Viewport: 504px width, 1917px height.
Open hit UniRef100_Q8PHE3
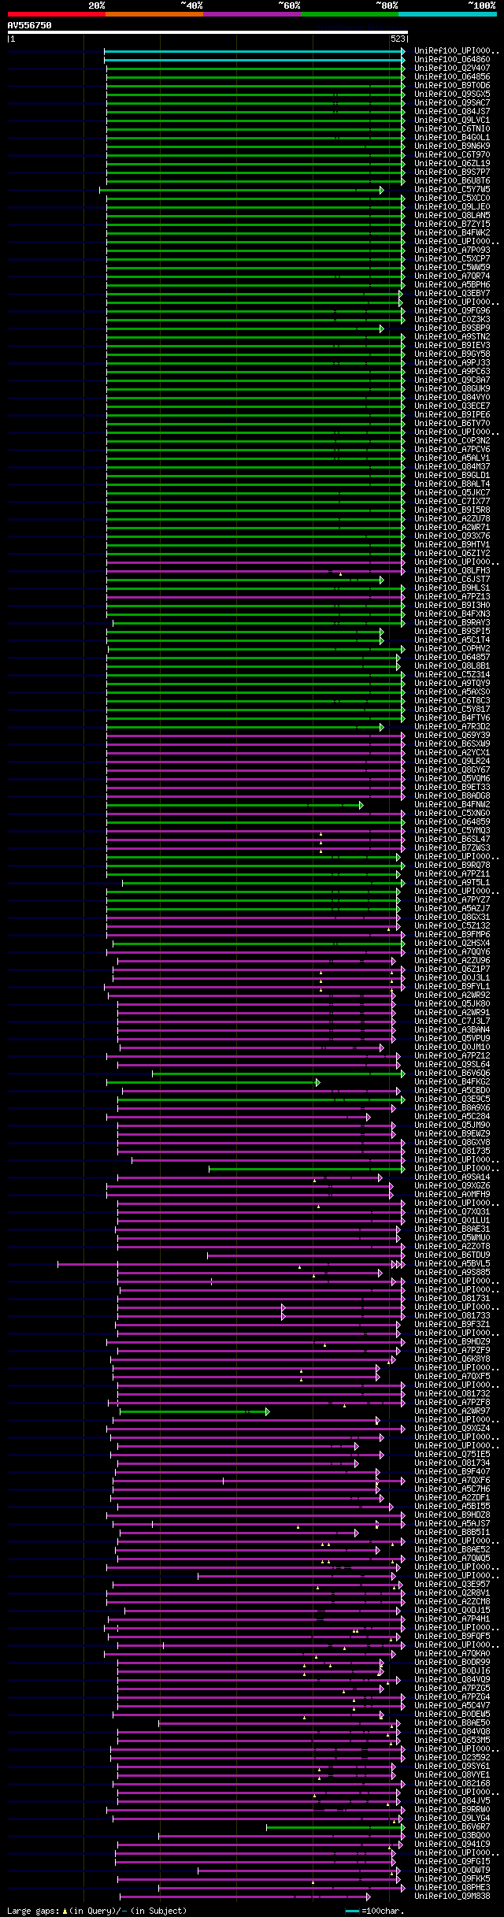pos(452,1887)
